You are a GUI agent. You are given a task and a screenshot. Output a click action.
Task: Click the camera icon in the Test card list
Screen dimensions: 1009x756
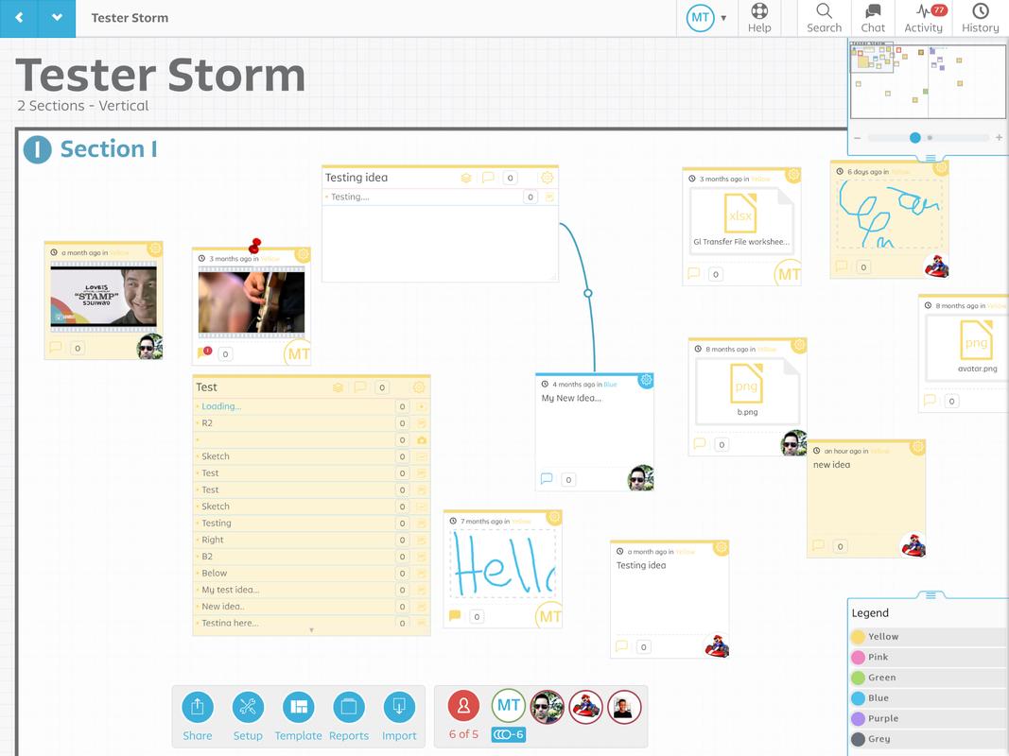click(x=421, y=440)
